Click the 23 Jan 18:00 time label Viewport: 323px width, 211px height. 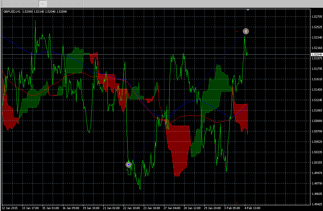coord(151,208)
